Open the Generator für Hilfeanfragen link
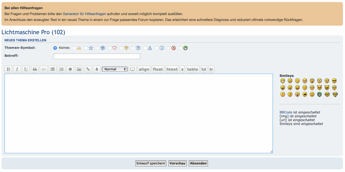The width and height of the screenshot is (345, 172). (84, 14)
